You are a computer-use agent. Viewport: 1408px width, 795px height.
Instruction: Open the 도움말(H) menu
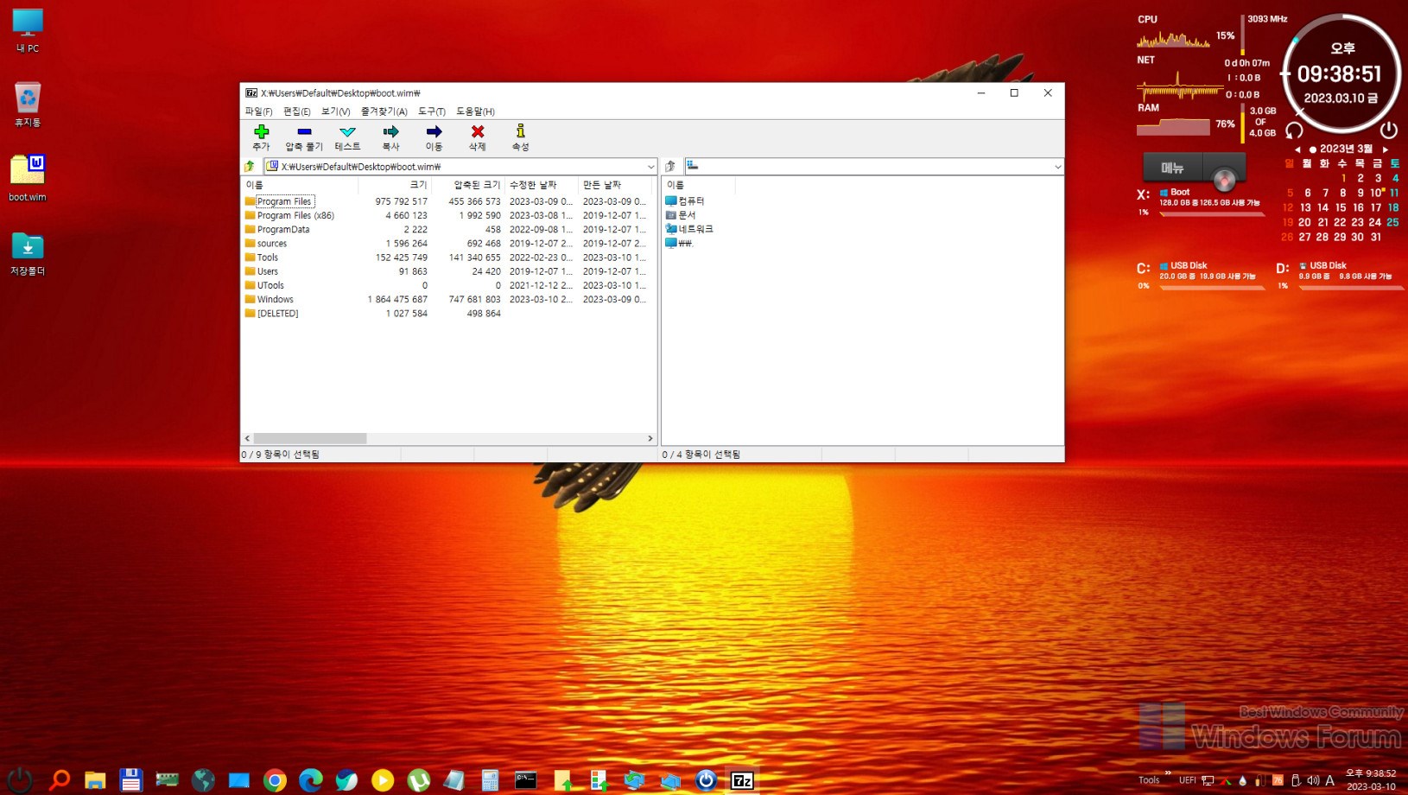click(475, 111)
